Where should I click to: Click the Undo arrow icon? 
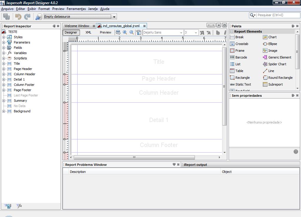pos(18,17)
